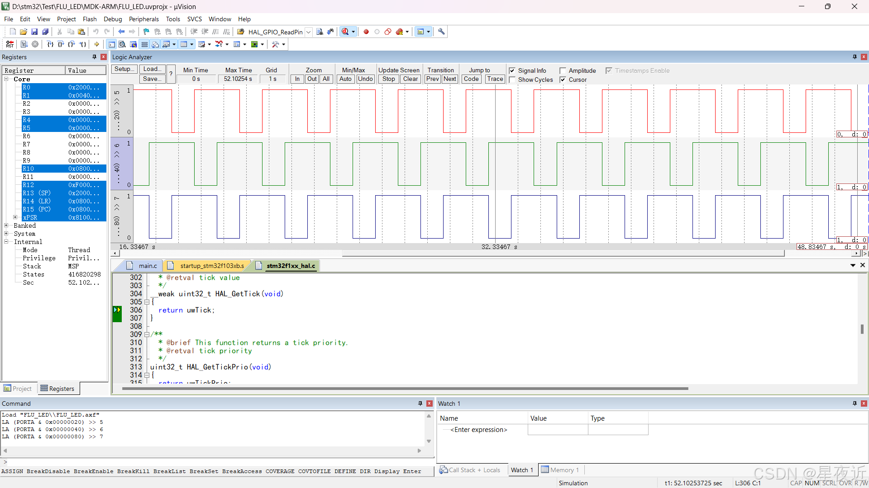Uncheck the Signal Info checkbox
The width and height of the screenshot is (869, 488).
click(x=512, y=71)
